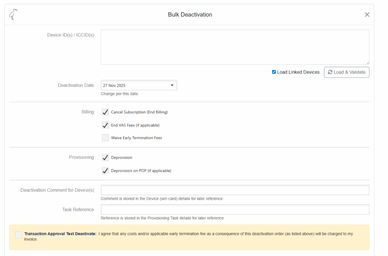
Task: Click the Load & Validate button
Action: [346, 72]
